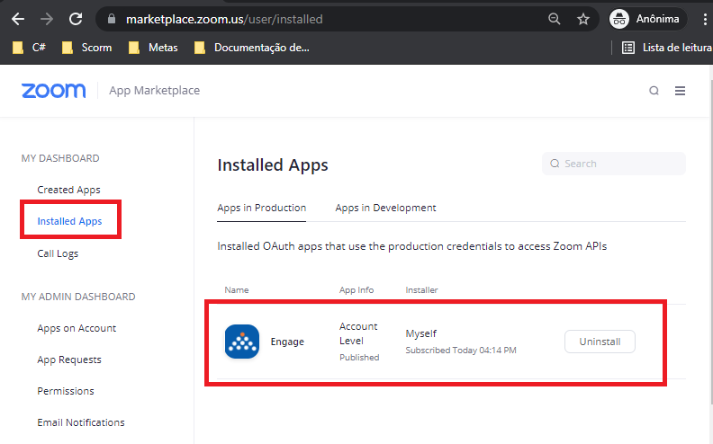The image size is (713, 444).
Task: Open Email Notifications in the sidebar
Action: click(x=81, y=422)
